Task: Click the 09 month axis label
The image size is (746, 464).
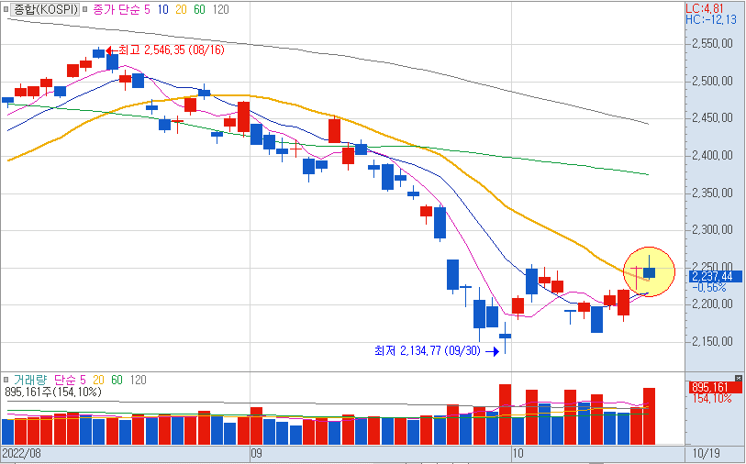Action: coord(256,453)
